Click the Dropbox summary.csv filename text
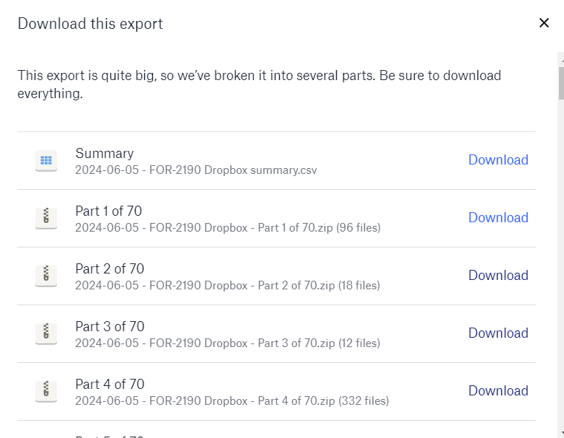Image resolution: width=564 pixels, height=438 pixels. [196, 170]
